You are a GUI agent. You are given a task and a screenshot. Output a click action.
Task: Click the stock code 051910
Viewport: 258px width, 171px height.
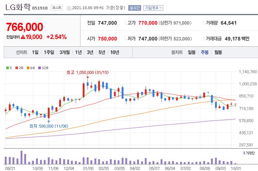(40, 8)
